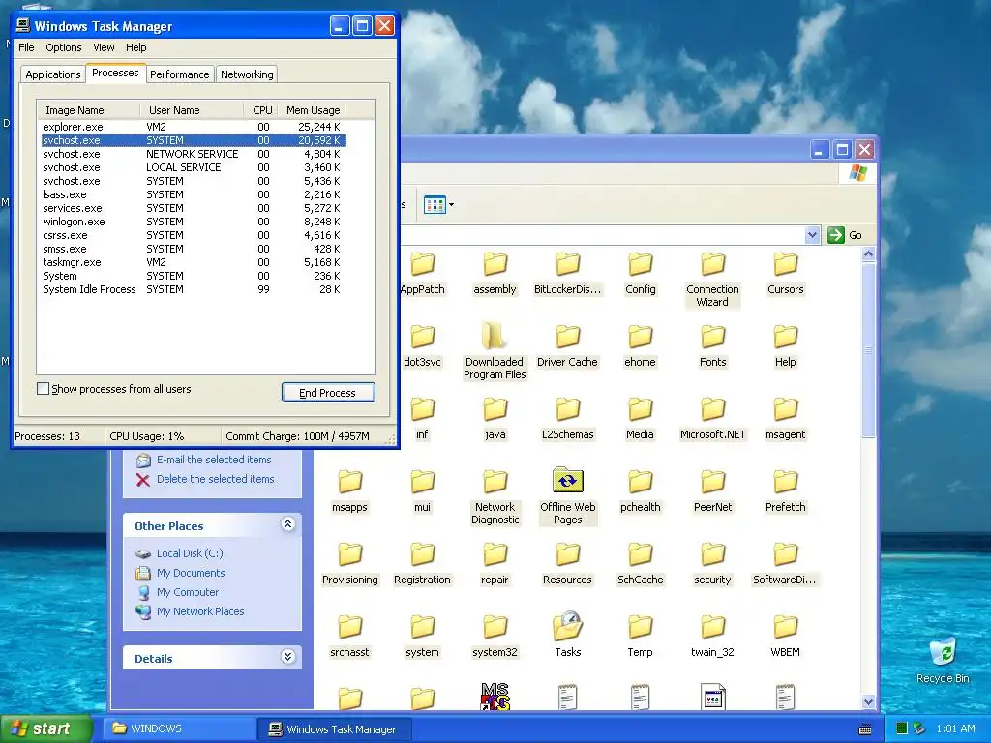
Task: Click Delete the selected items link
Action: [x=216, y=479]
